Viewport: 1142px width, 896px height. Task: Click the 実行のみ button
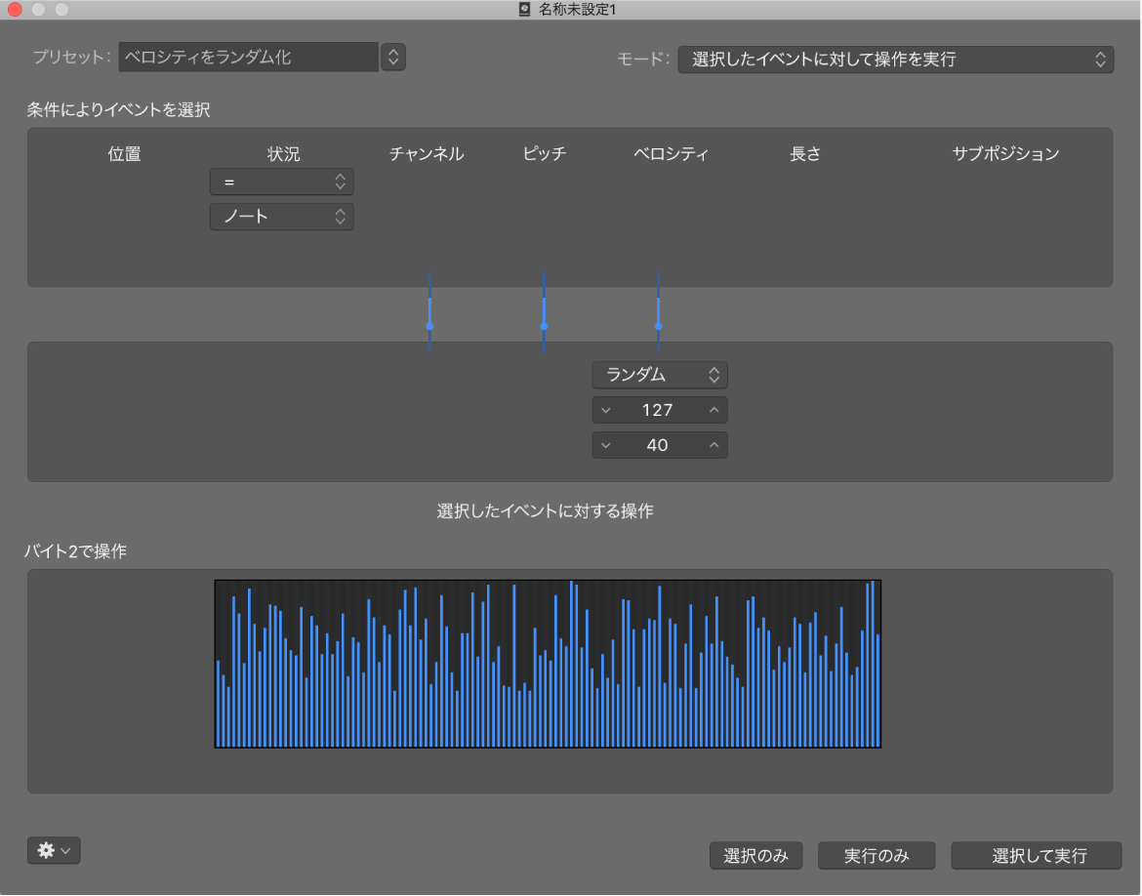point(877,856)
